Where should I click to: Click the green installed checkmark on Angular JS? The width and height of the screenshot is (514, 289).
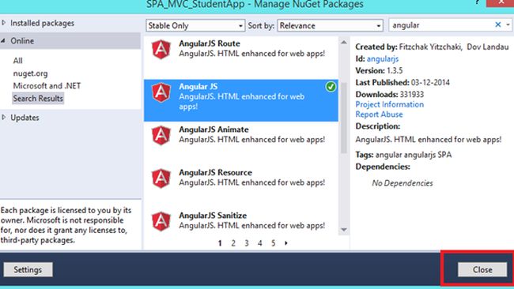point(331,87)
